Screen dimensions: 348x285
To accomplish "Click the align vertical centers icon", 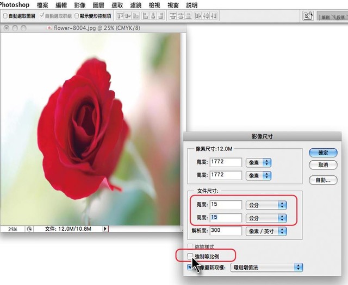I will tap(128, 16).
